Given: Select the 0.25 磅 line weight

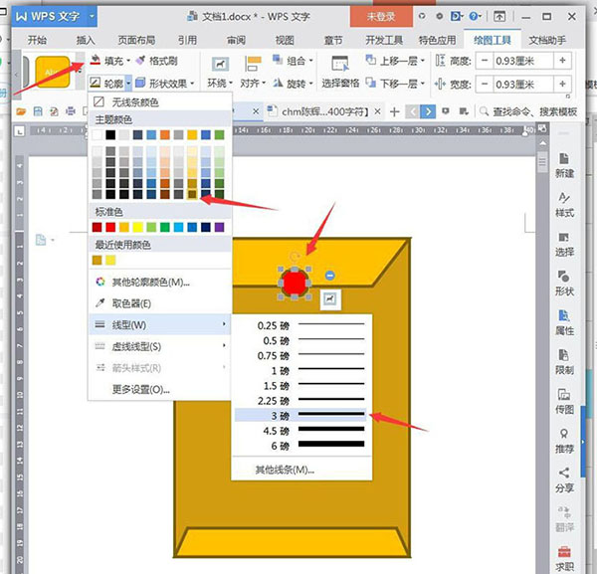Looking at the screenshot, I should [300, 325].
